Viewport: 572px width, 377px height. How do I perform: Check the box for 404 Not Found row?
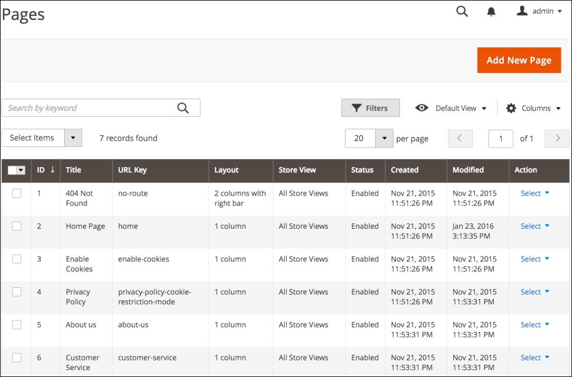tap(17, 193)
